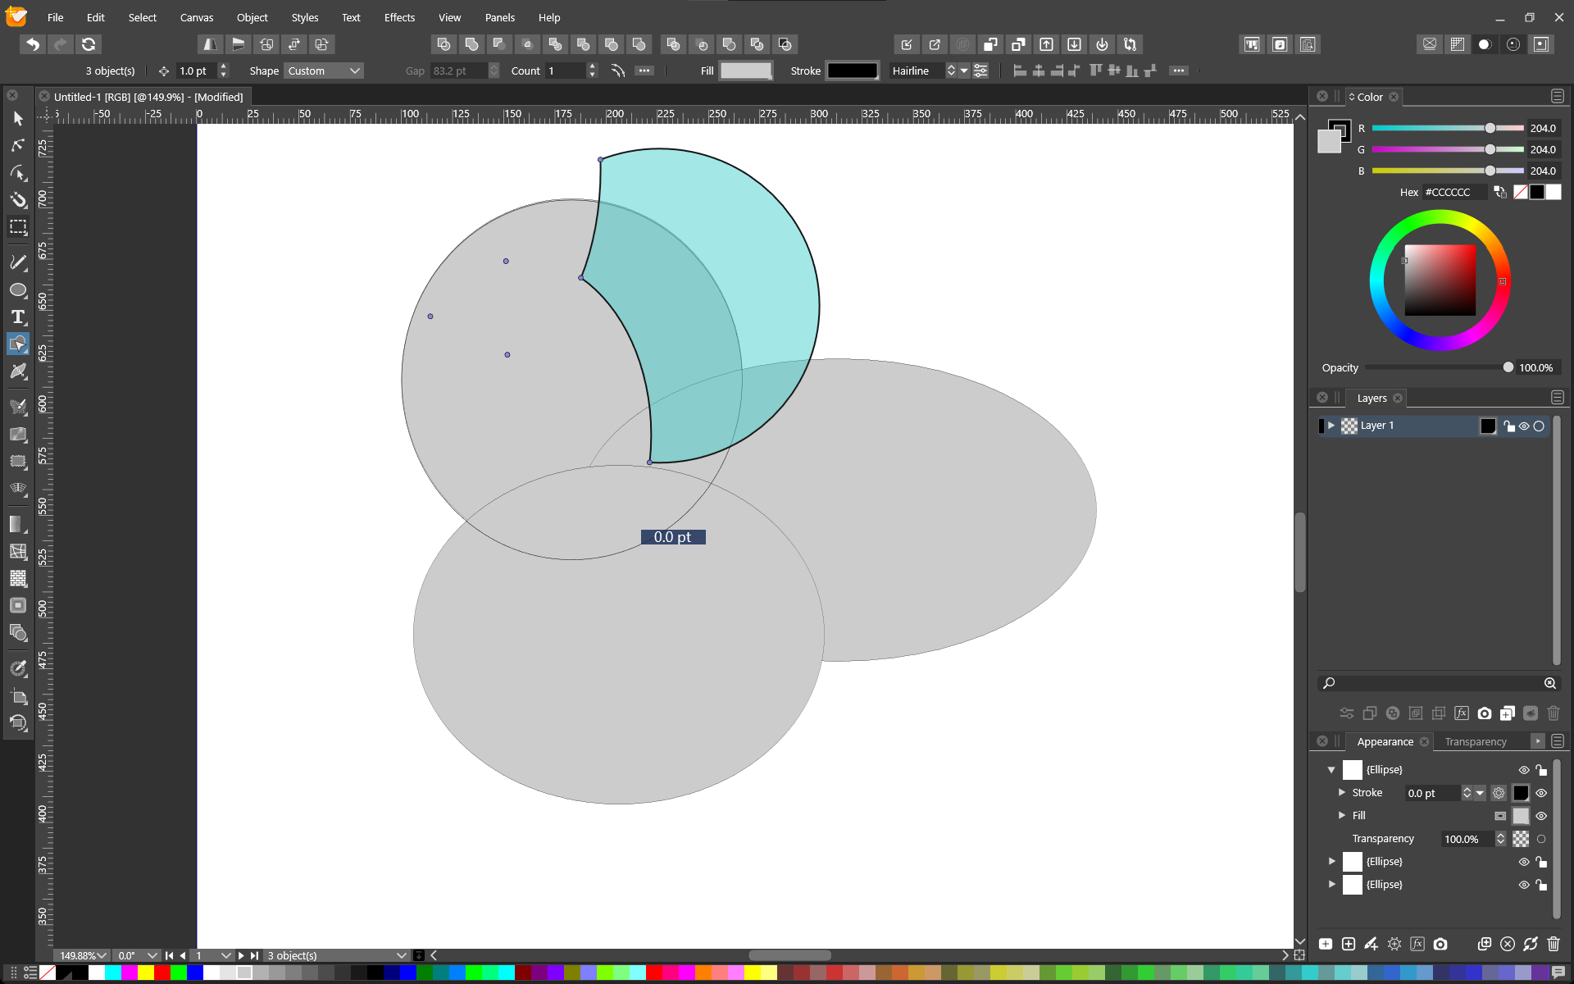The height and width of the screenshot is (984, 1574).
Task: Select the Ellipse tool in toolbox
Action: [18, 290]
